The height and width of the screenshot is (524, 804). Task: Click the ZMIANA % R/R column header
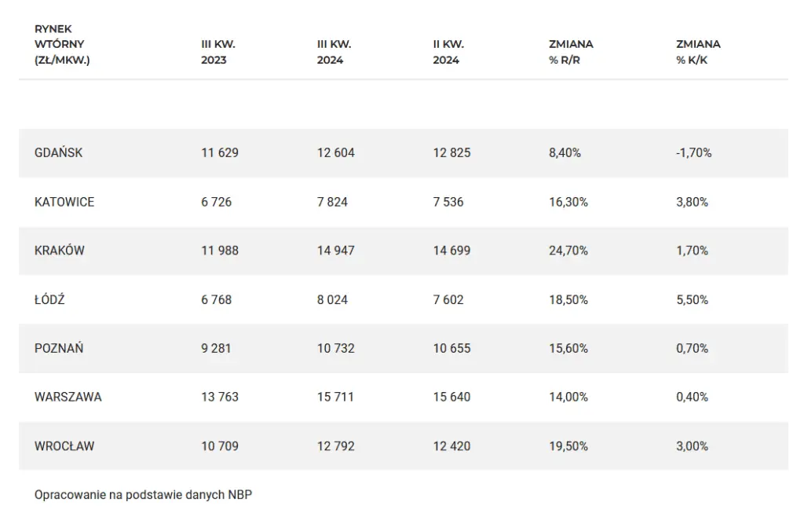pos(571,52)
